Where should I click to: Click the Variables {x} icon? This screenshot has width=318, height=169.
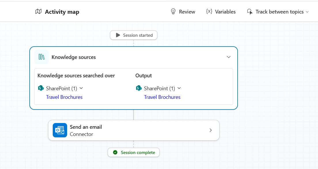(209, 11)
